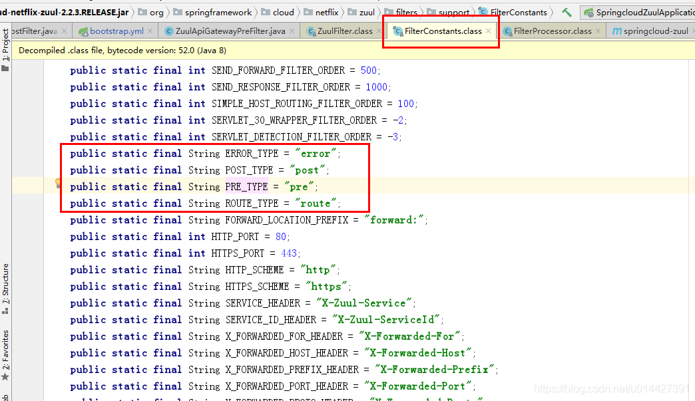Image resolution: width=695 pixels, height=401 pixels.
Task: Select the netflix breadcrumb folder
Action: (321, 13)
